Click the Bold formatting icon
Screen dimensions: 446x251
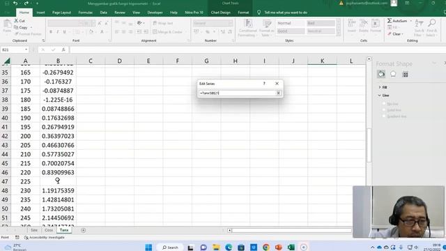pos(51,32)
